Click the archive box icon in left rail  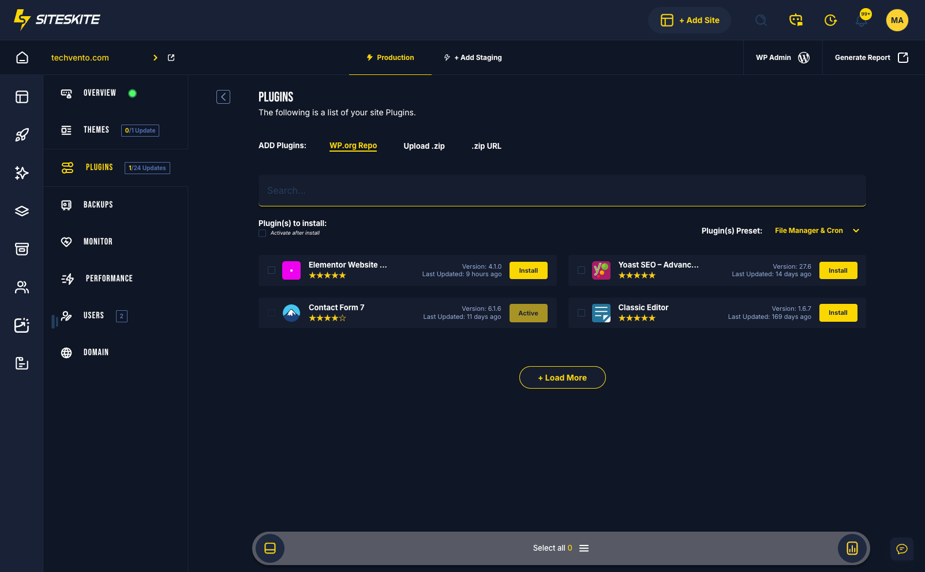click(22, 249)
